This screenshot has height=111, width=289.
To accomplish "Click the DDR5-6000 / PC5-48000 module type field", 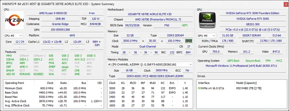I will (x=155, y=76).
